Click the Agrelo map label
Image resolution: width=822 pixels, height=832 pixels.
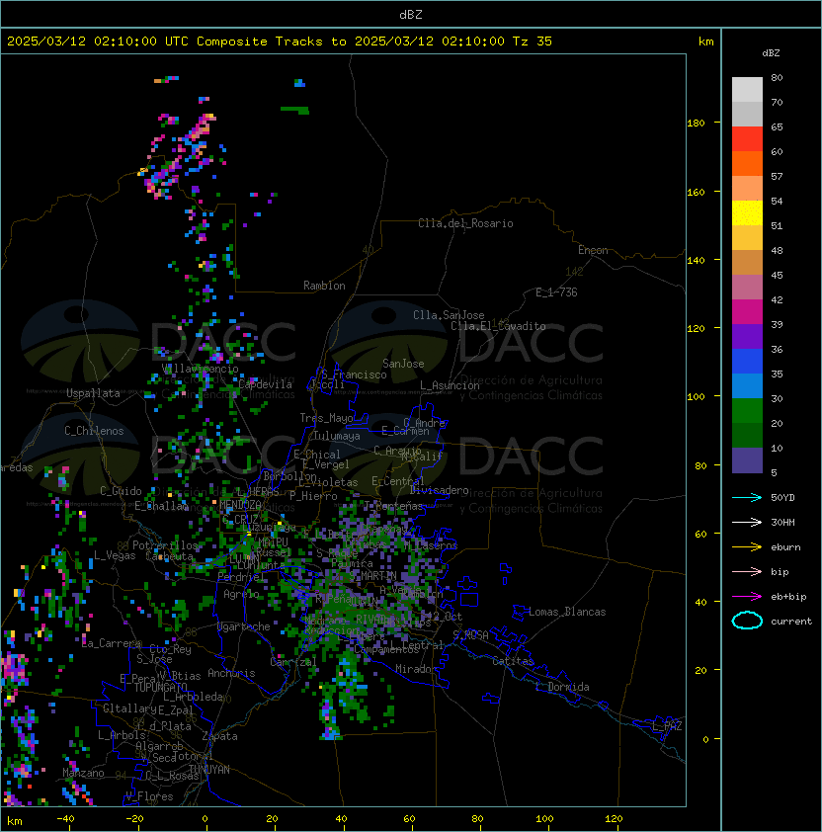tap(241, 594)
